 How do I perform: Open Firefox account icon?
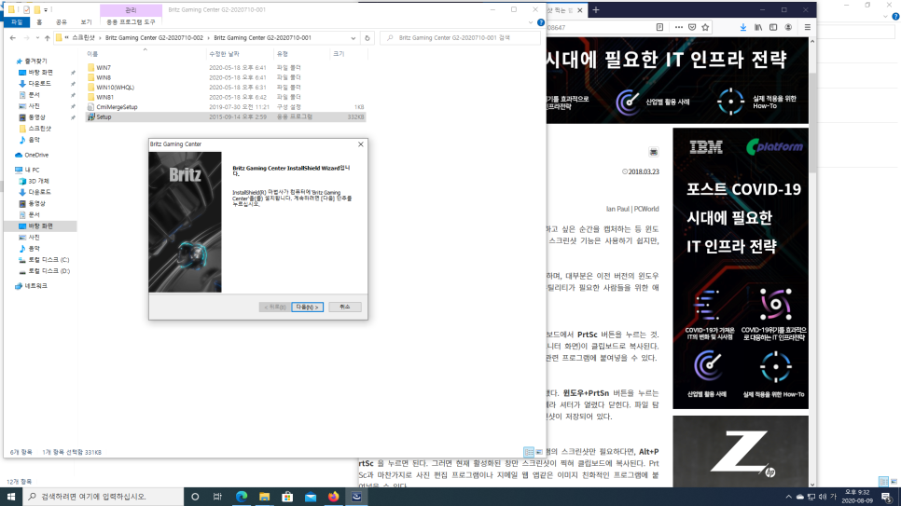[x=788, y=27]
